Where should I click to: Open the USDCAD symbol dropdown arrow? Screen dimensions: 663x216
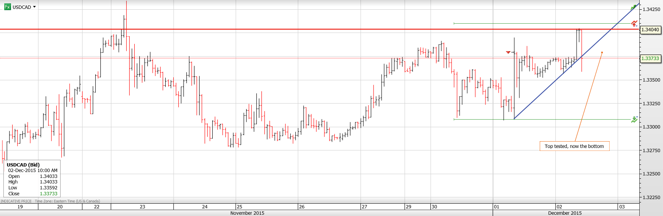coord(34,7)
